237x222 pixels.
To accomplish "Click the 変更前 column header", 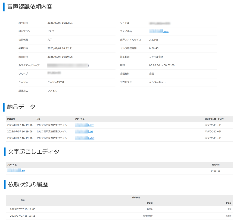I will pyautogui.click(x=149, y=203).
